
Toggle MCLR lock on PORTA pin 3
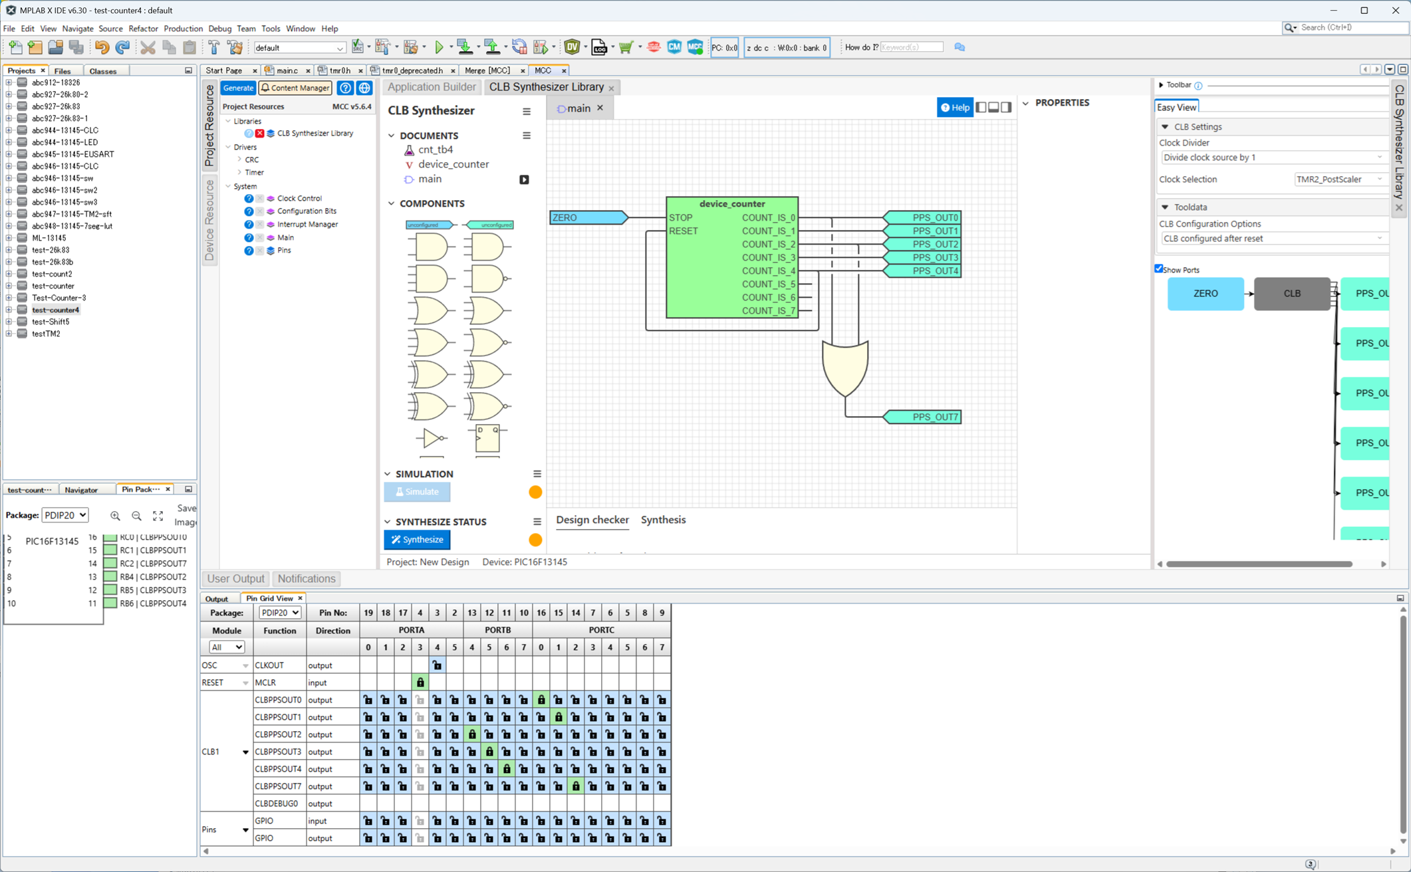(420, 683)
